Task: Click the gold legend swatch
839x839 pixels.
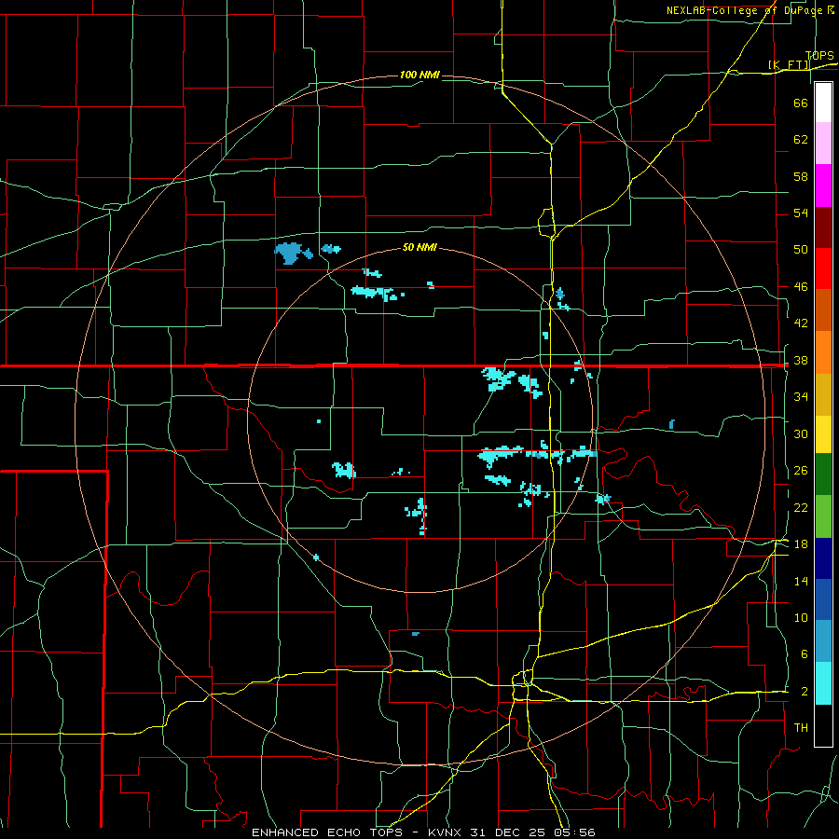Action: click(823, 393)
